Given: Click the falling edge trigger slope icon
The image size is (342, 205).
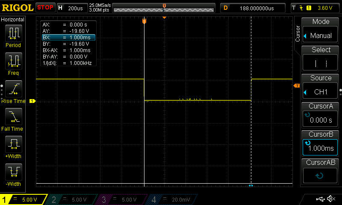Looking at the screenshot, I should click(301, 8).
